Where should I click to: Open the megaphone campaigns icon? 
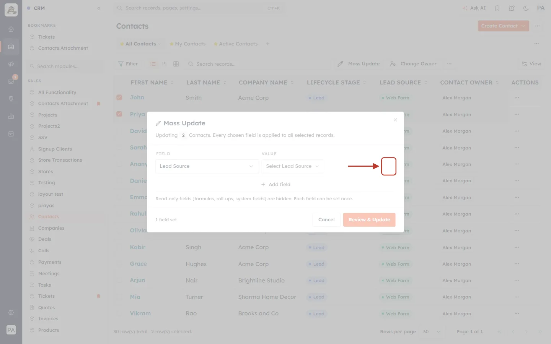11,64
